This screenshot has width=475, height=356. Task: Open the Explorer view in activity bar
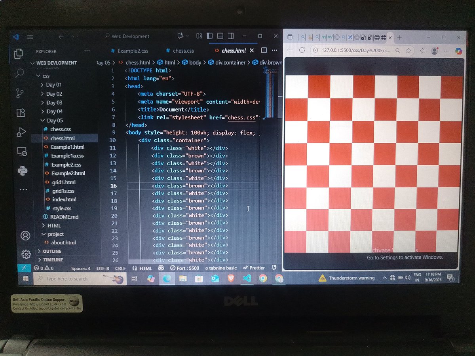point(18,53)
